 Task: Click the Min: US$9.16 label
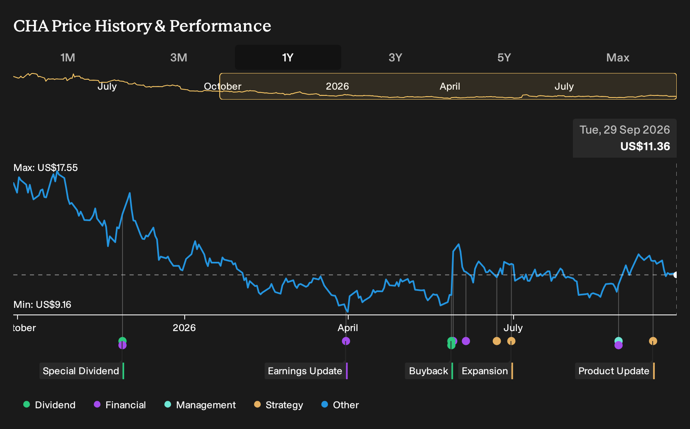tap(42, 305)
